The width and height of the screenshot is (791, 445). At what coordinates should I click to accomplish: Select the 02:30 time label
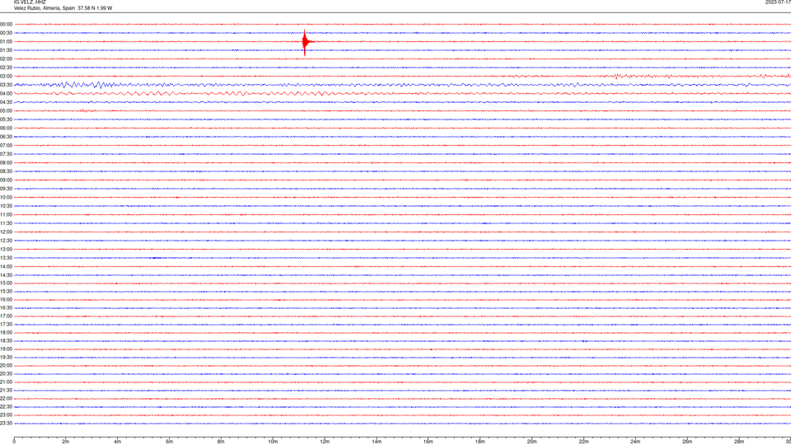(x=6, y=68)
